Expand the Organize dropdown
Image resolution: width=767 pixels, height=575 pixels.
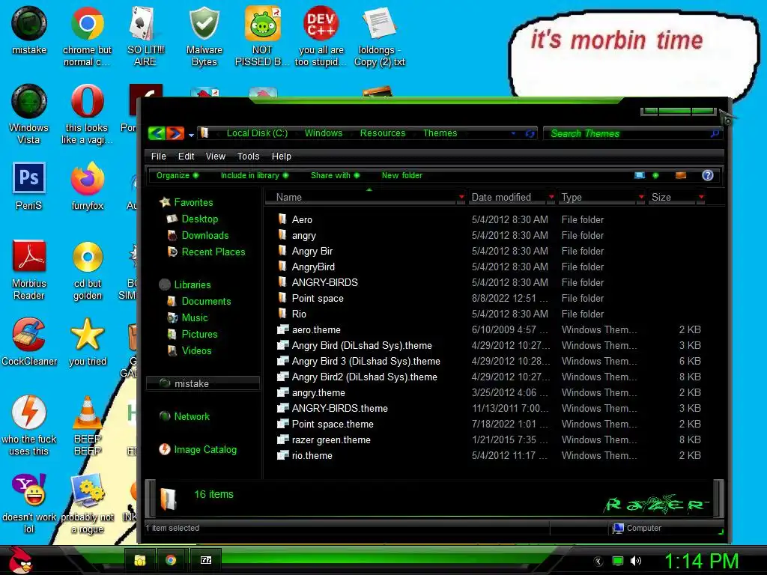tap(177, 175)
